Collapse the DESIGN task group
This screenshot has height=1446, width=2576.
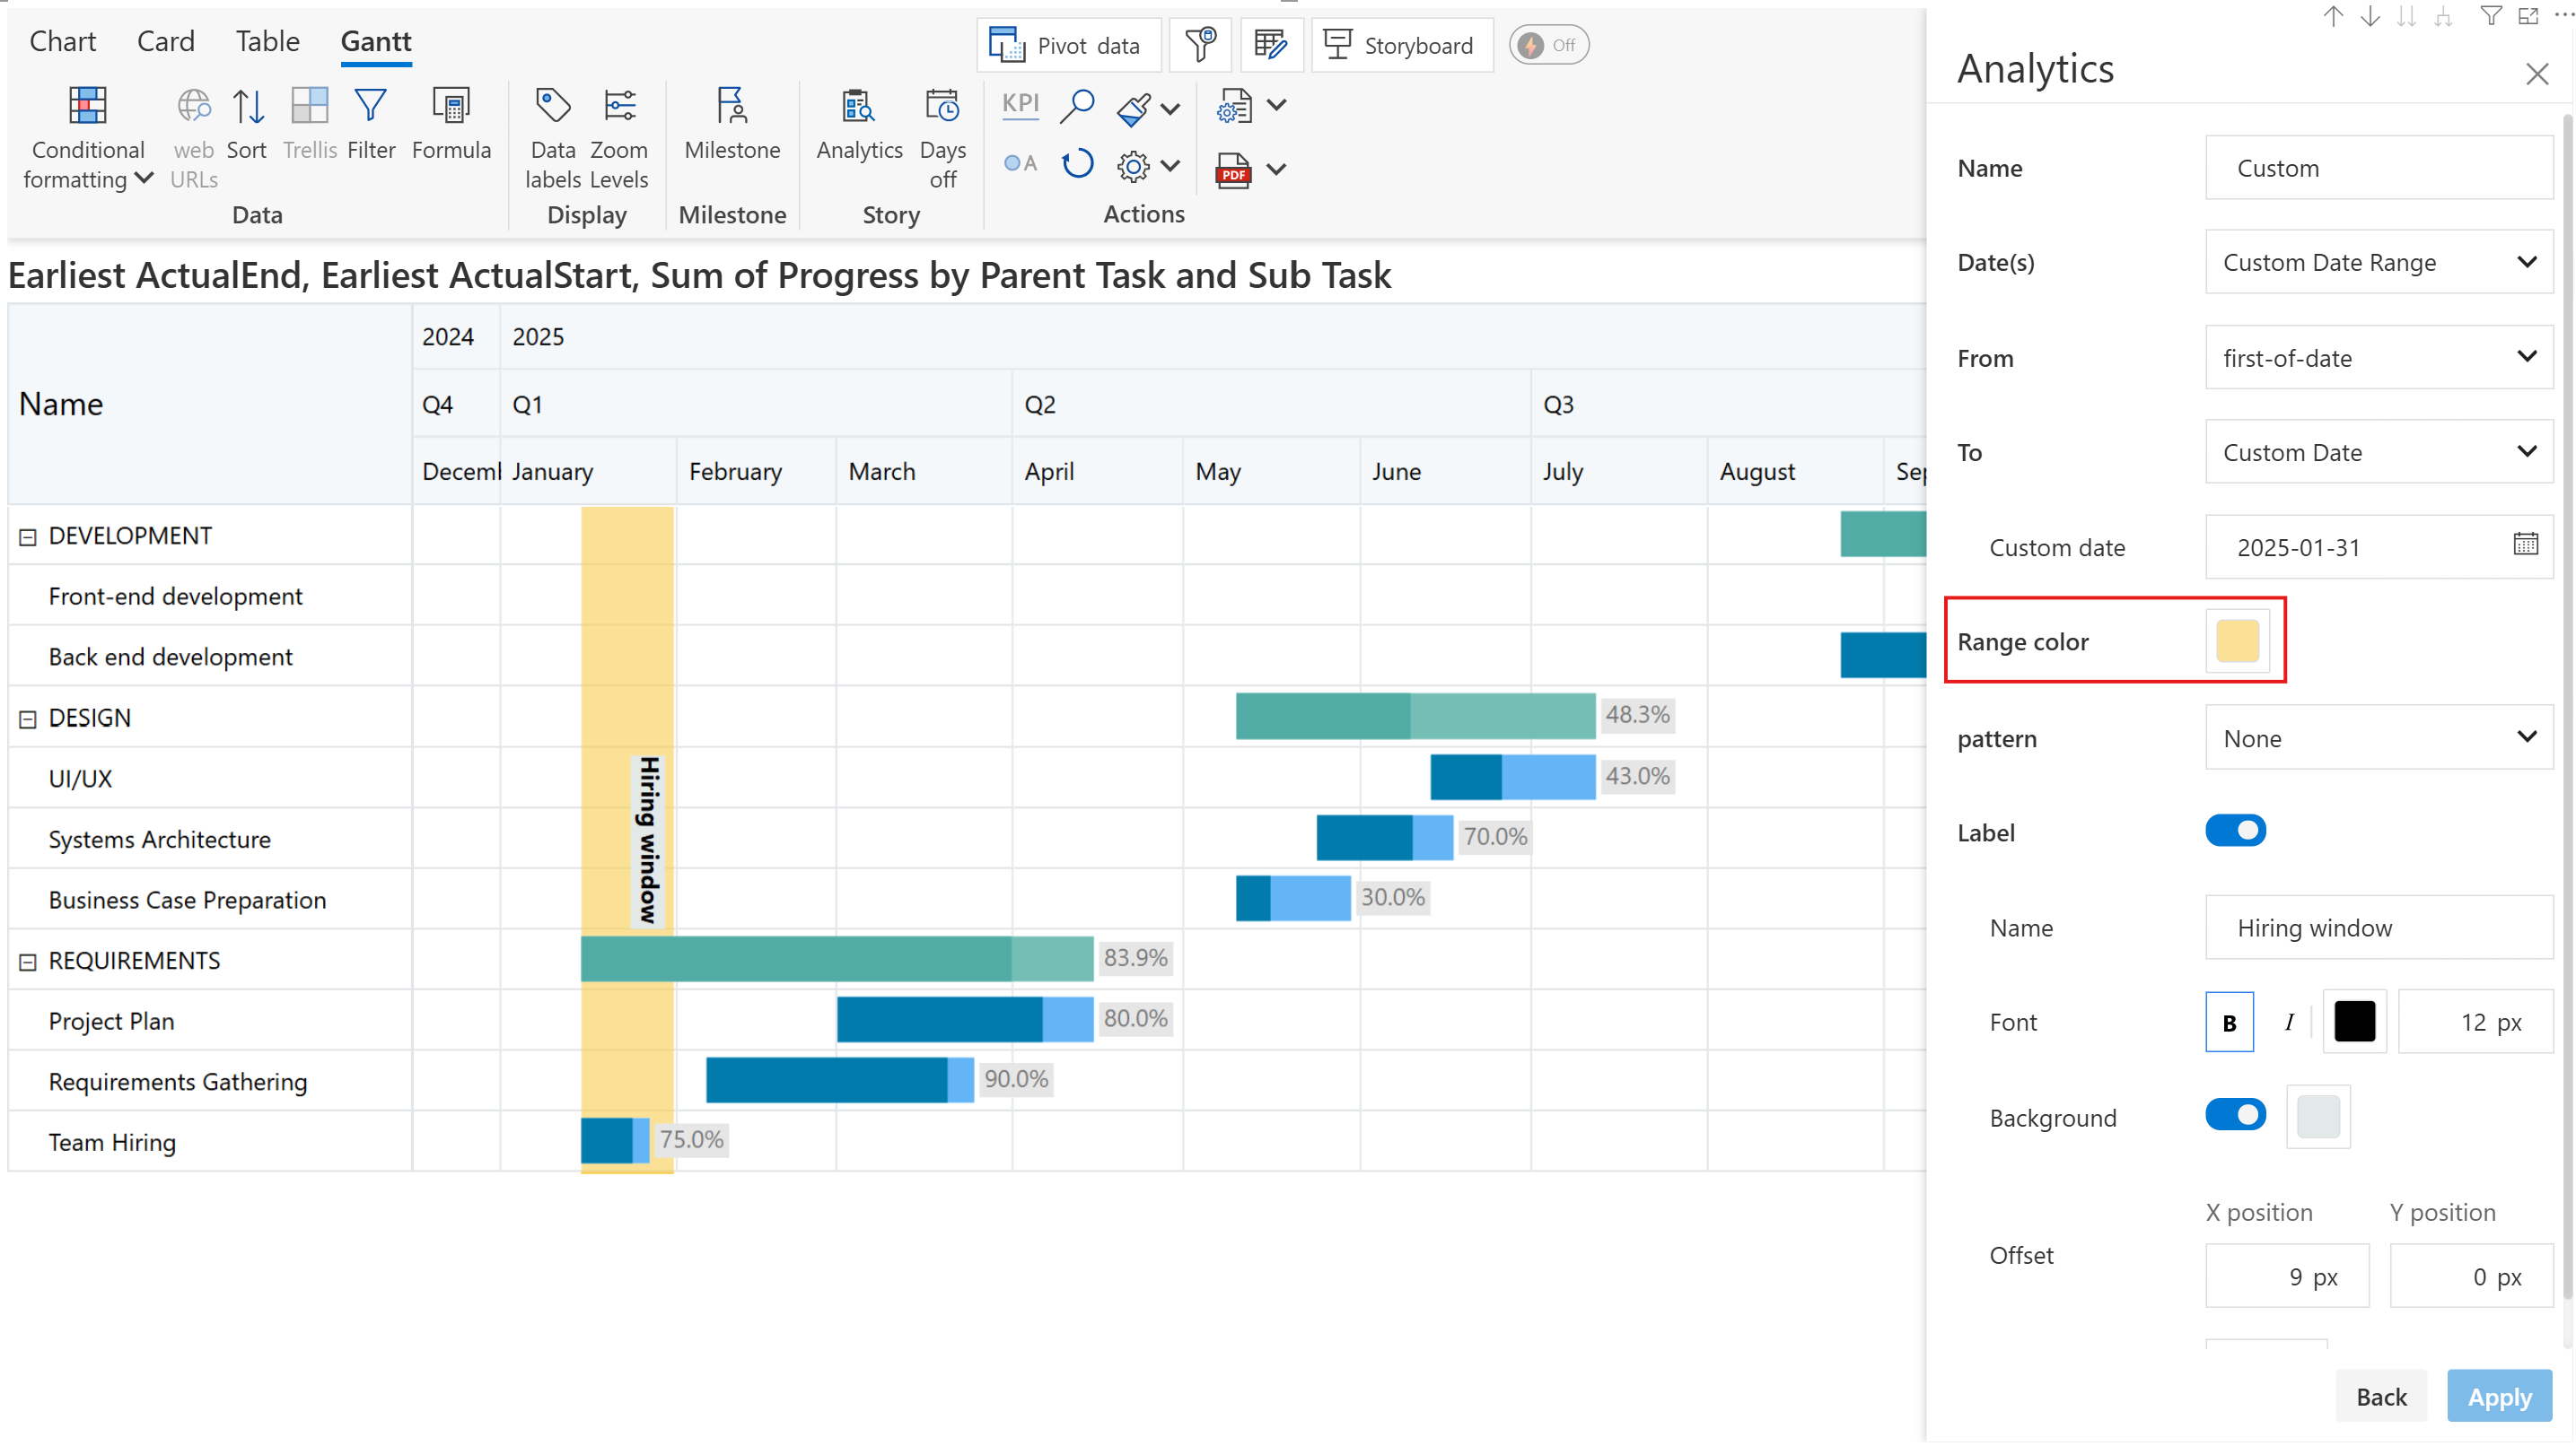28,719
